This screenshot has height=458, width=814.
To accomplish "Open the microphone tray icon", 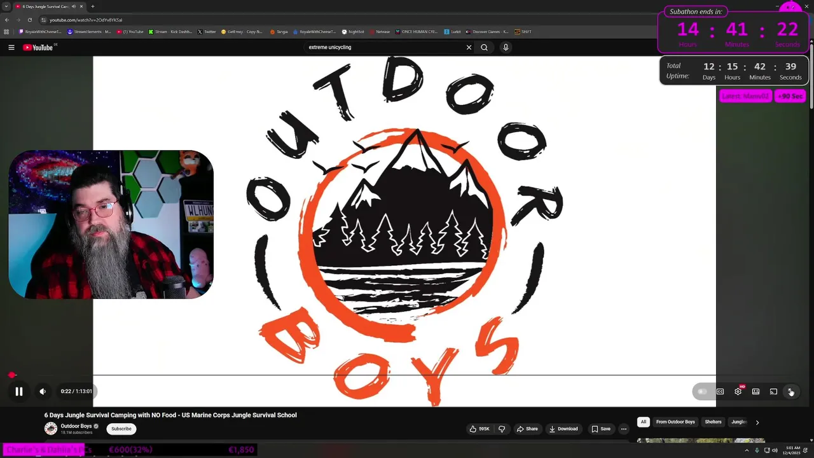I will coord(757,450).
